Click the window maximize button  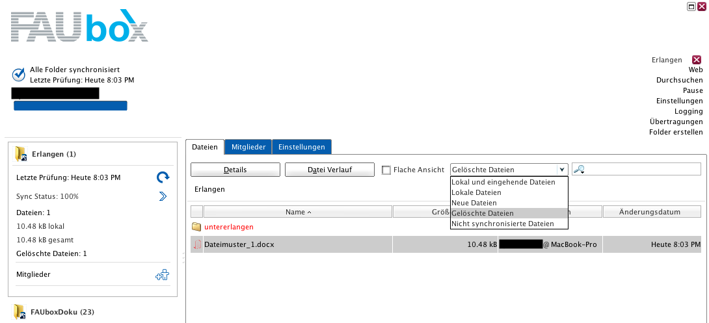click(691, 6)
